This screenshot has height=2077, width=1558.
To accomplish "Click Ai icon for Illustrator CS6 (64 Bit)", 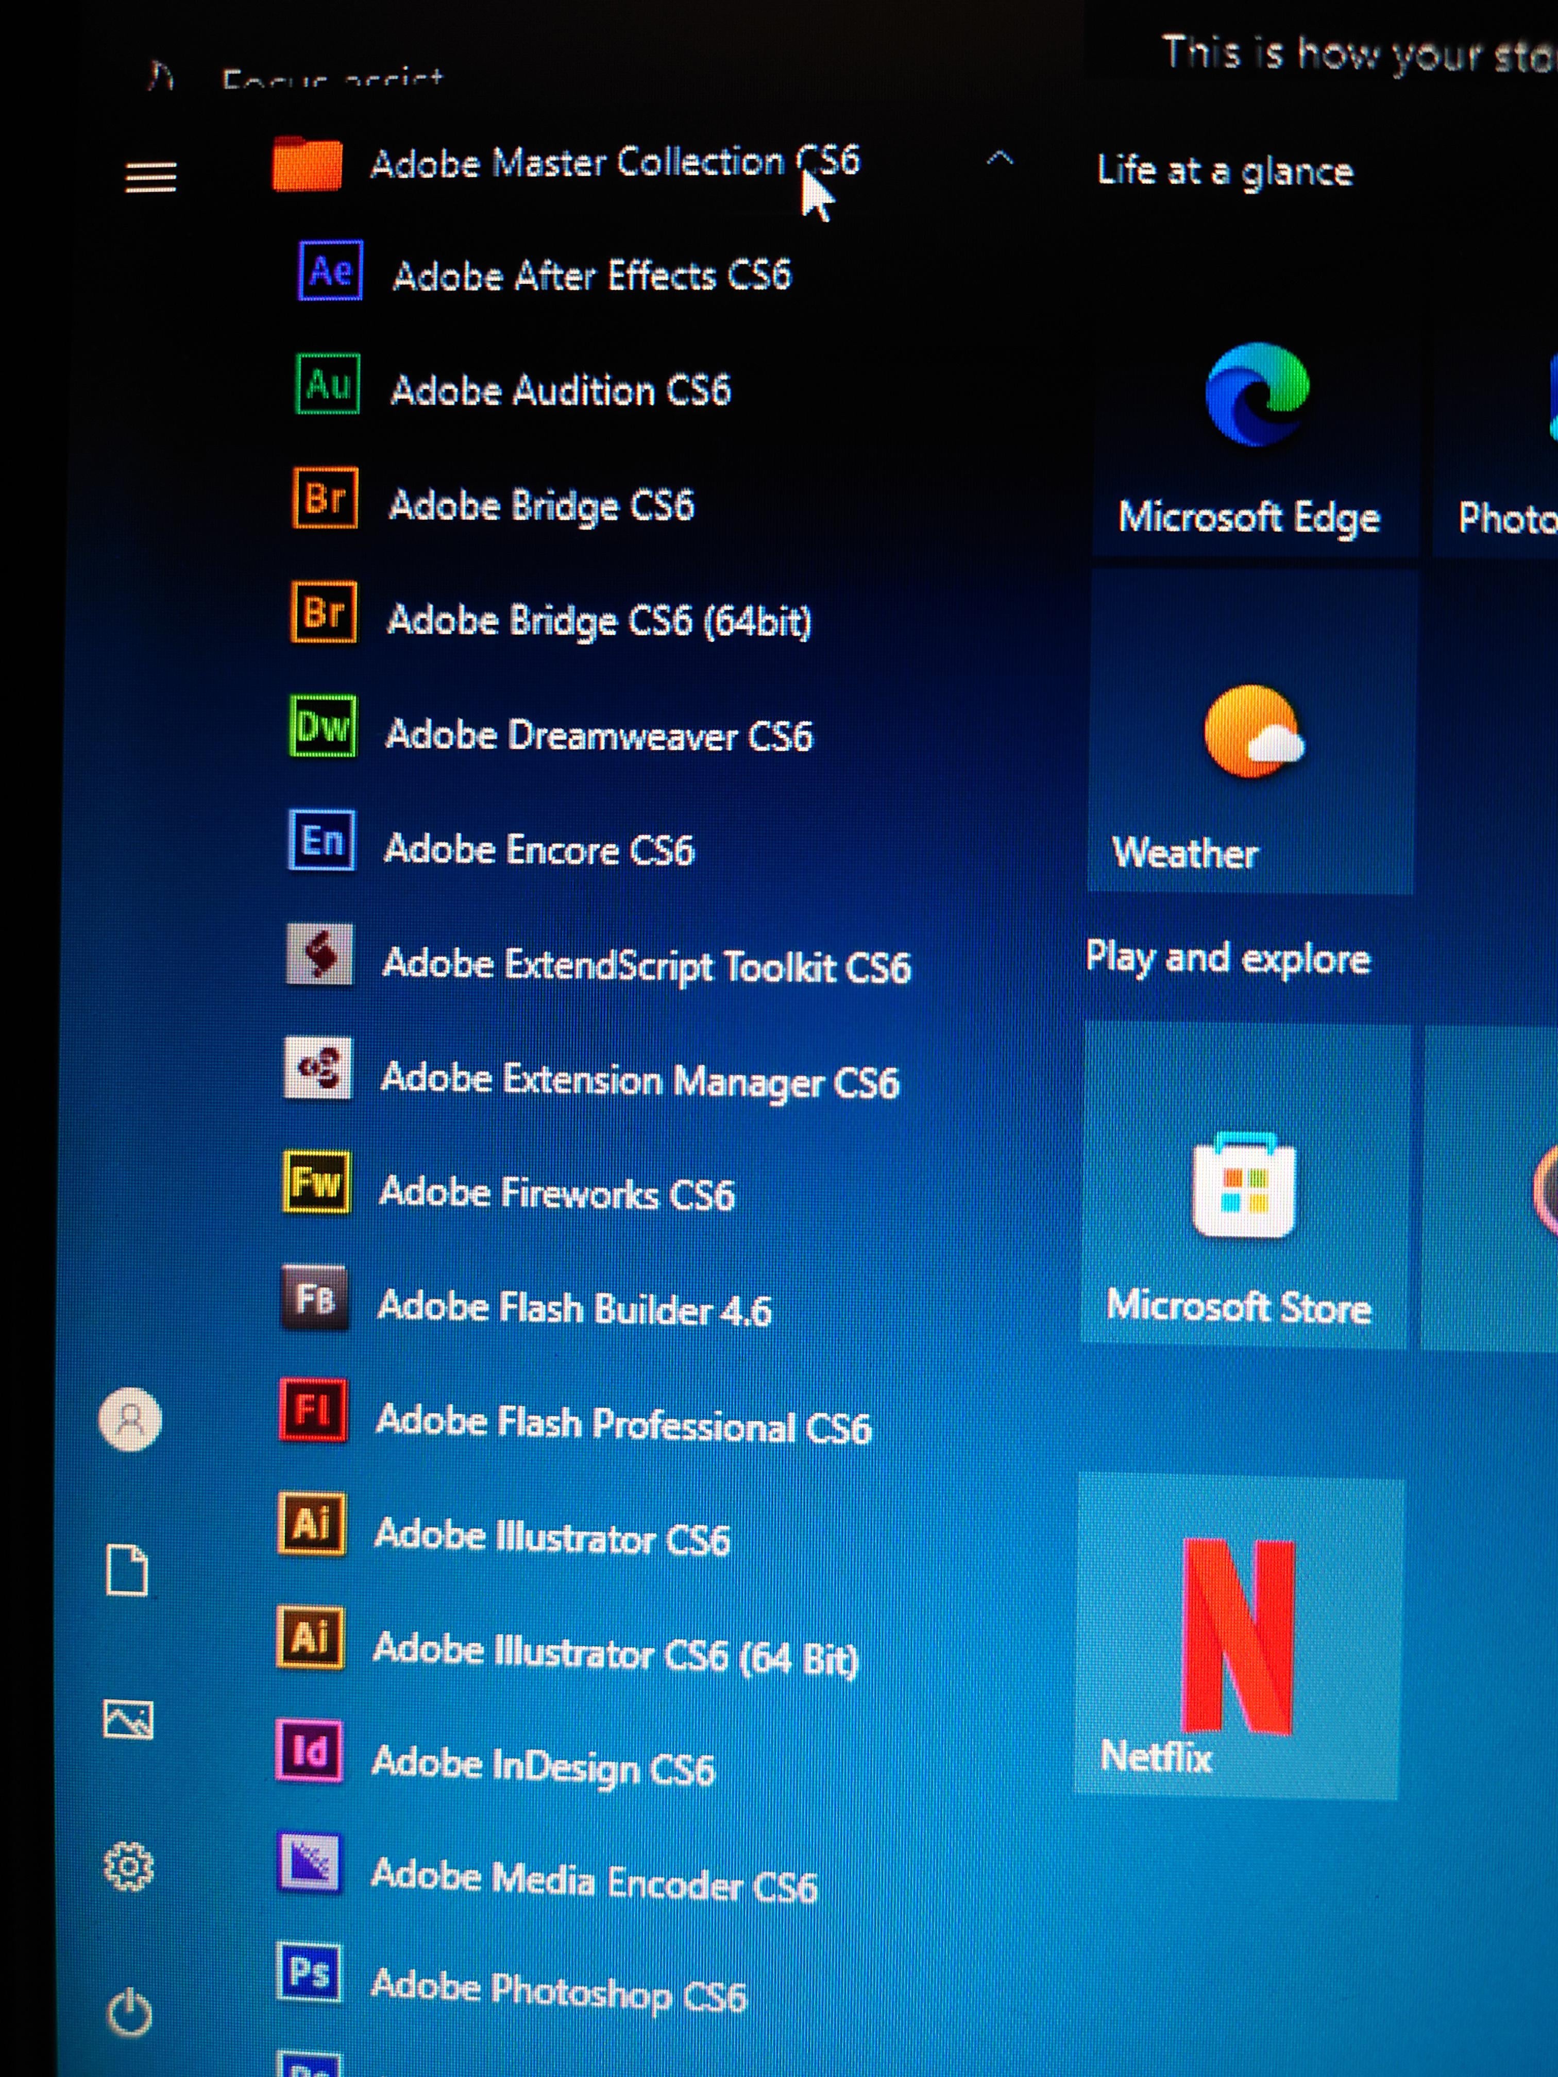I will (311, 1639).
